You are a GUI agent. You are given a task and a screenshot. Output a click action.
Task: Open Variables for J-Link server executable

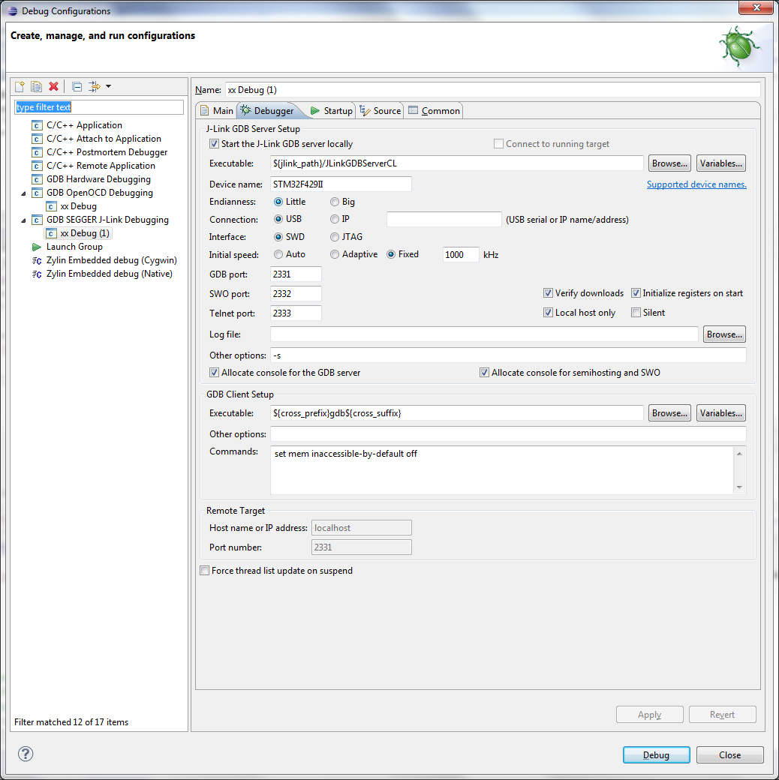pos(720,163)
